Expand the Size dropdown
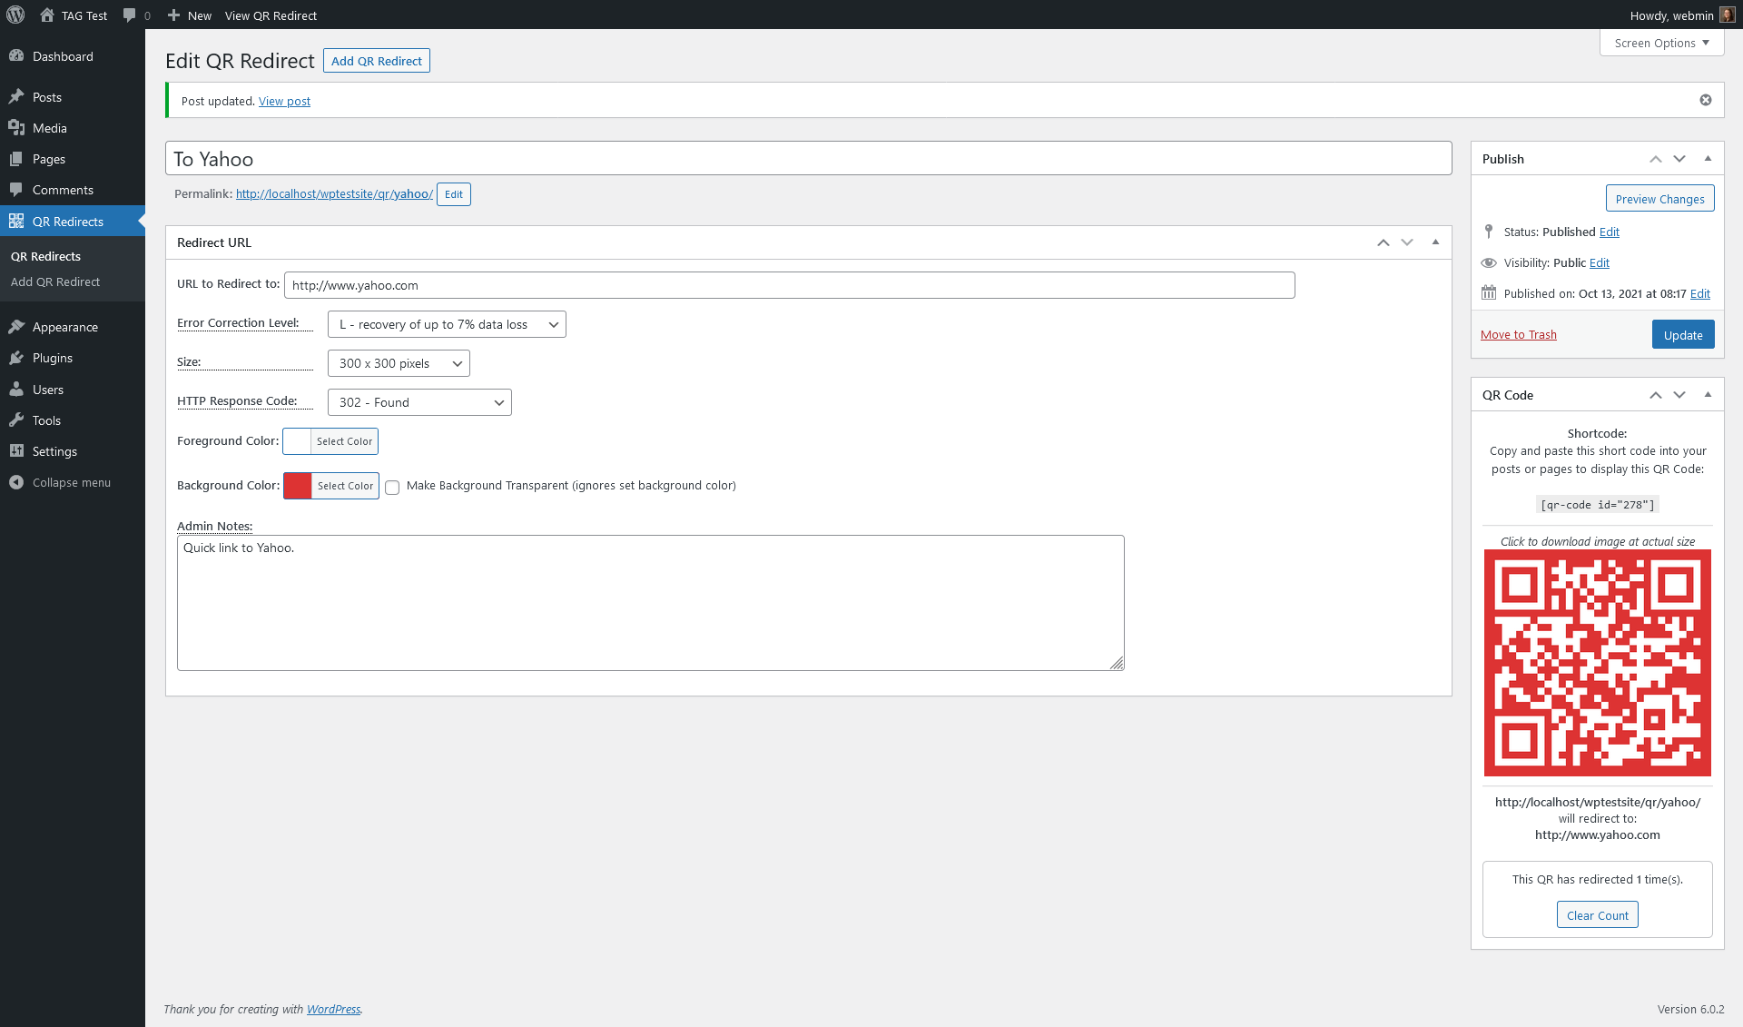 point(399,363)
